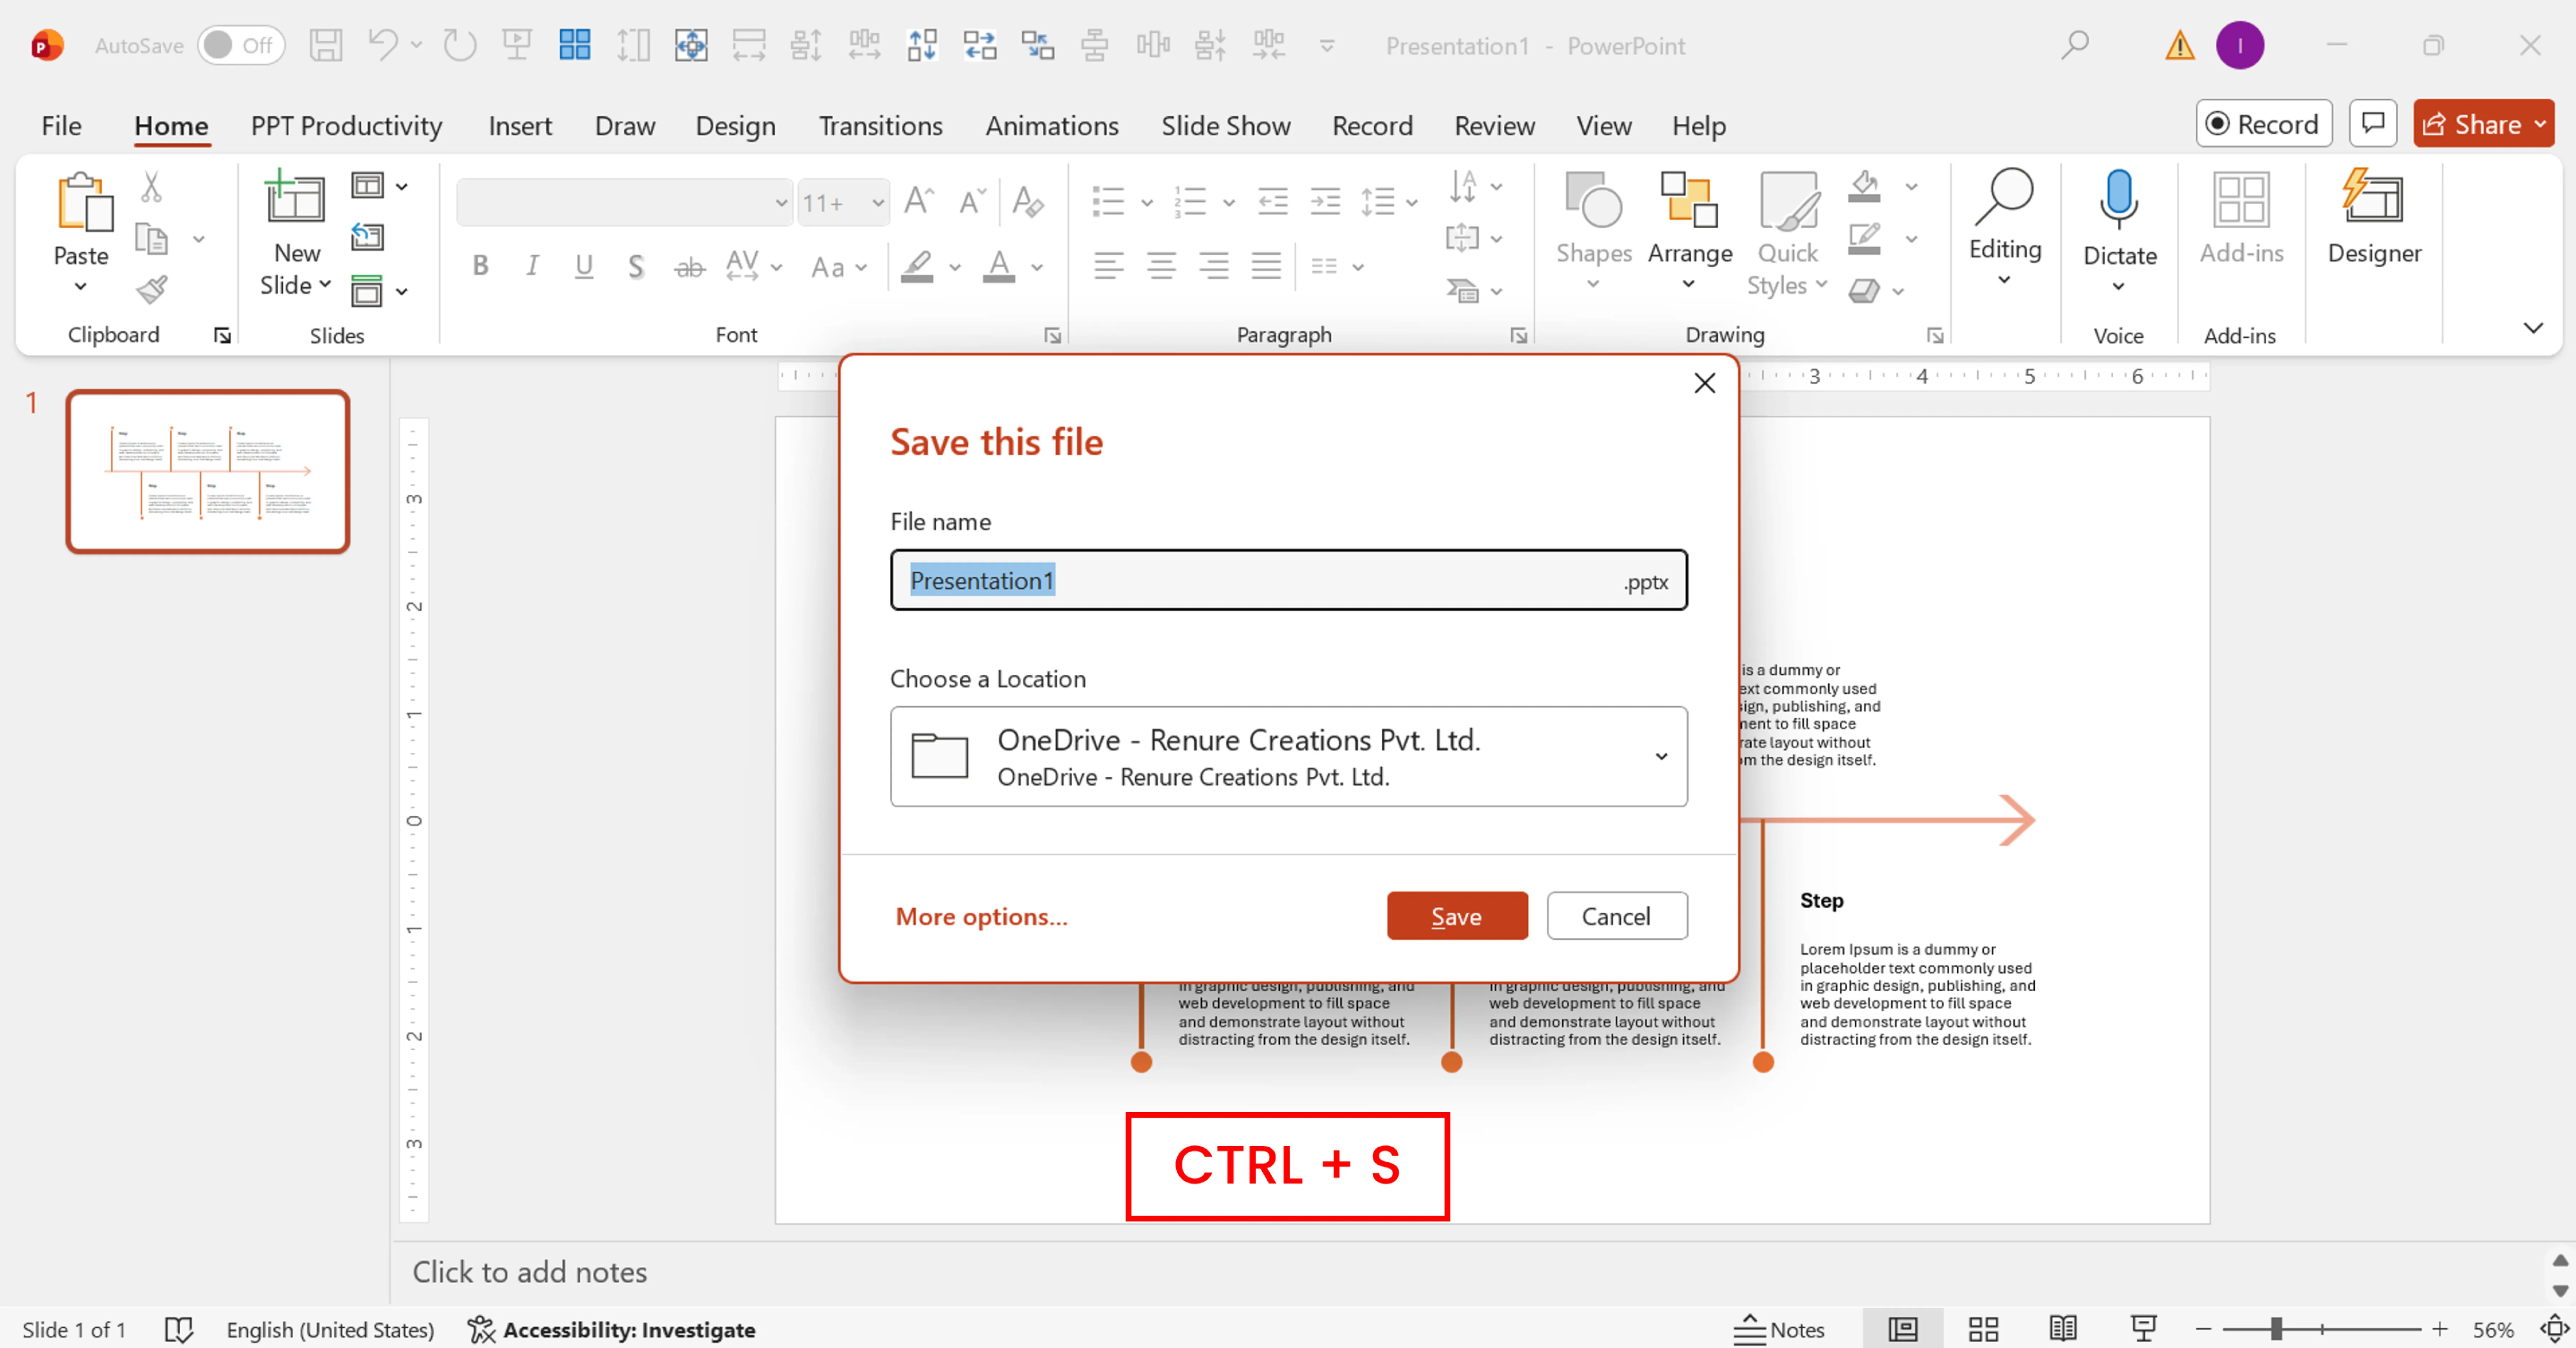Toggle Strikethrough formatting

(x=689, y=267)
